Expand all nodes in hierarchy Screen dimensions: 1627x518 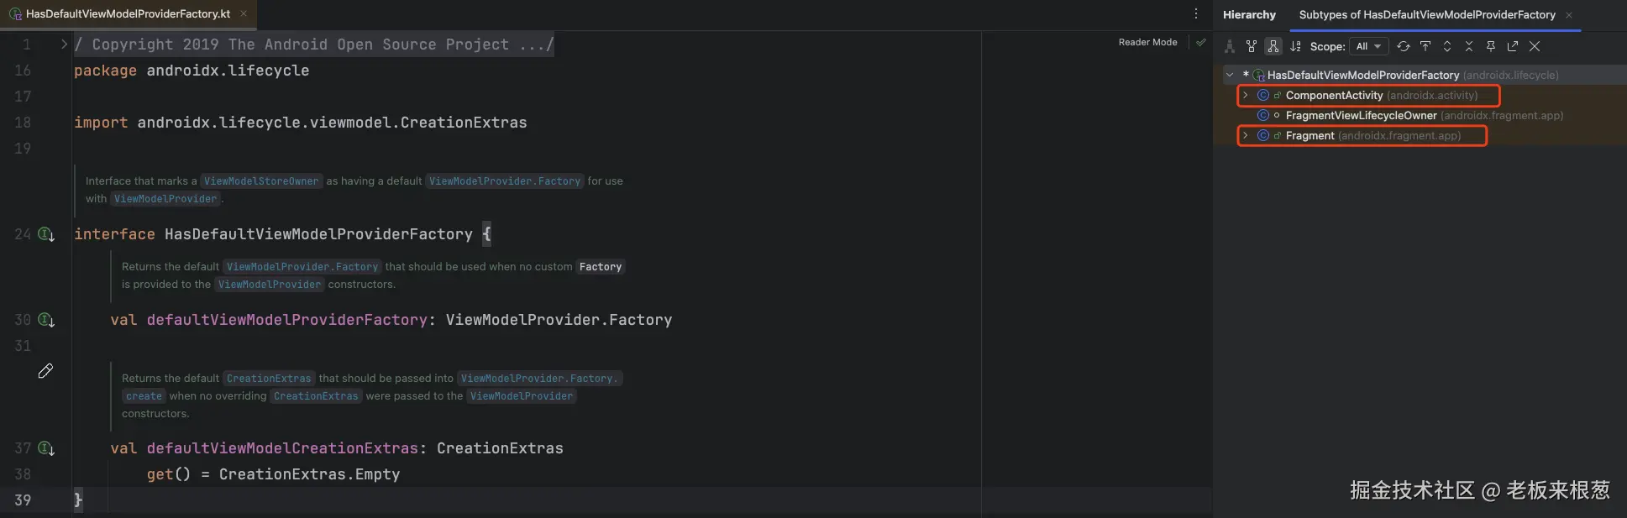point(1447,46)
